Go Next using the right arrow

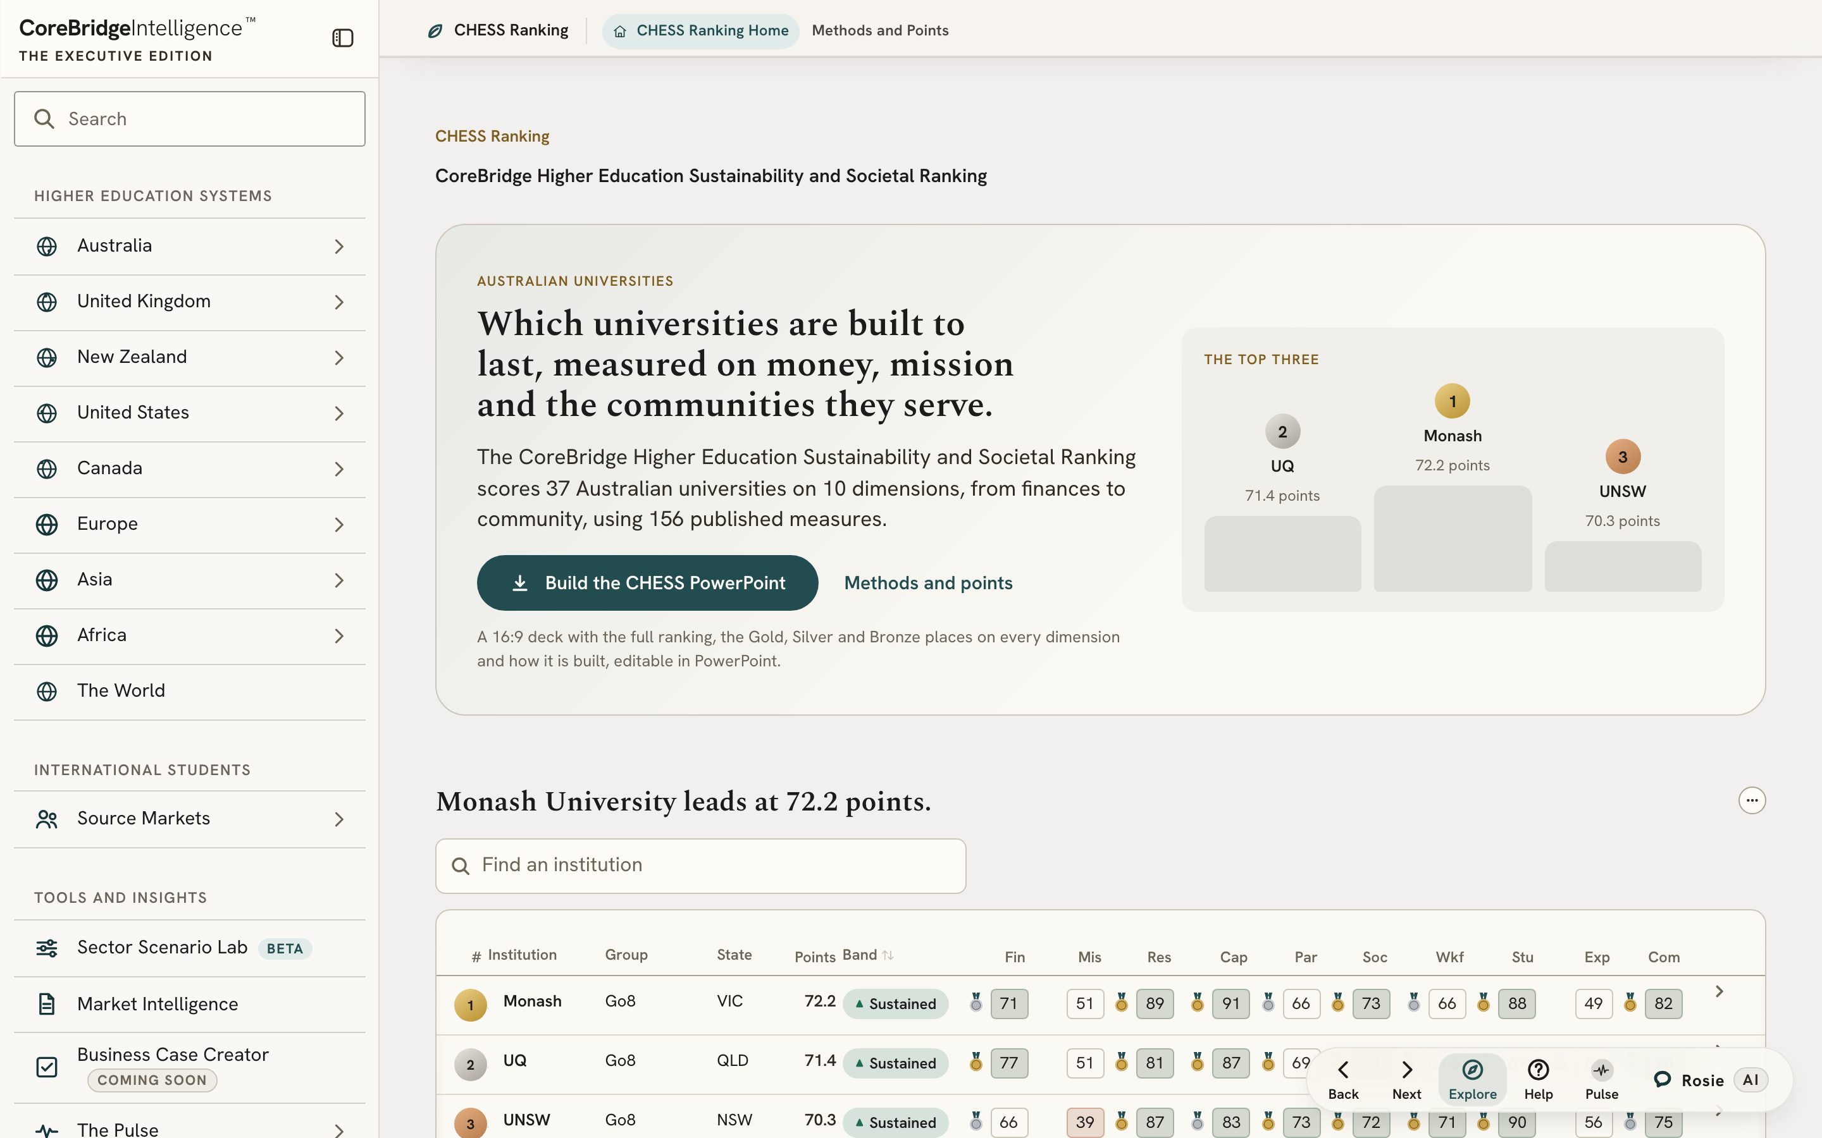(x=1406, y=1079)
